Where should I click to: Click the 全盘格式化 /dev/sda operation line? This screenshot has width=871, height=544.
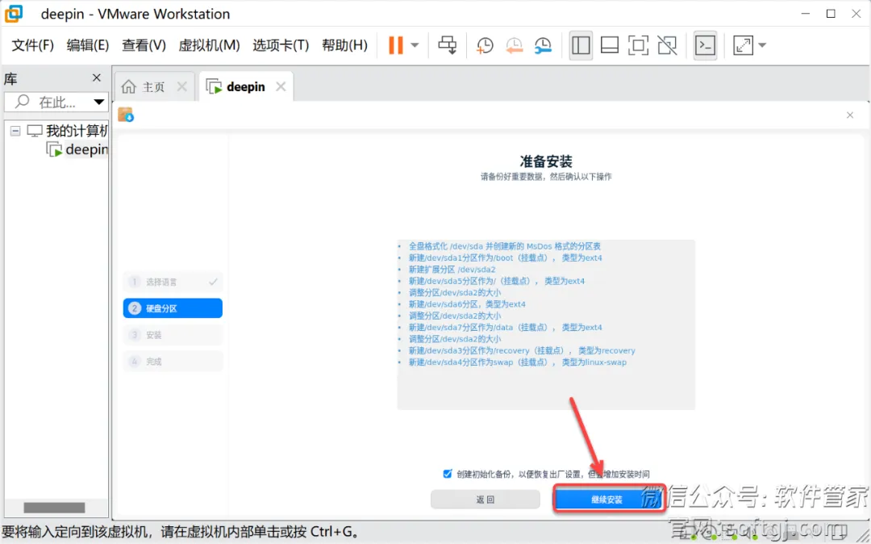point(504,246)
